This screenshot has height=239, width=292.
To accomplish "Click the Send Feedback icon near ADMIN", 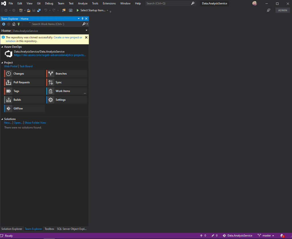I will 268,11.
